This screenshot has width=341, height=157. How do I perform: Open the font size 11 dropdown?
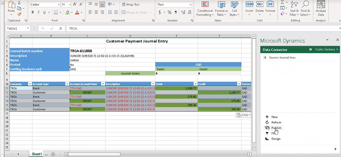click(x=70, y=5)
